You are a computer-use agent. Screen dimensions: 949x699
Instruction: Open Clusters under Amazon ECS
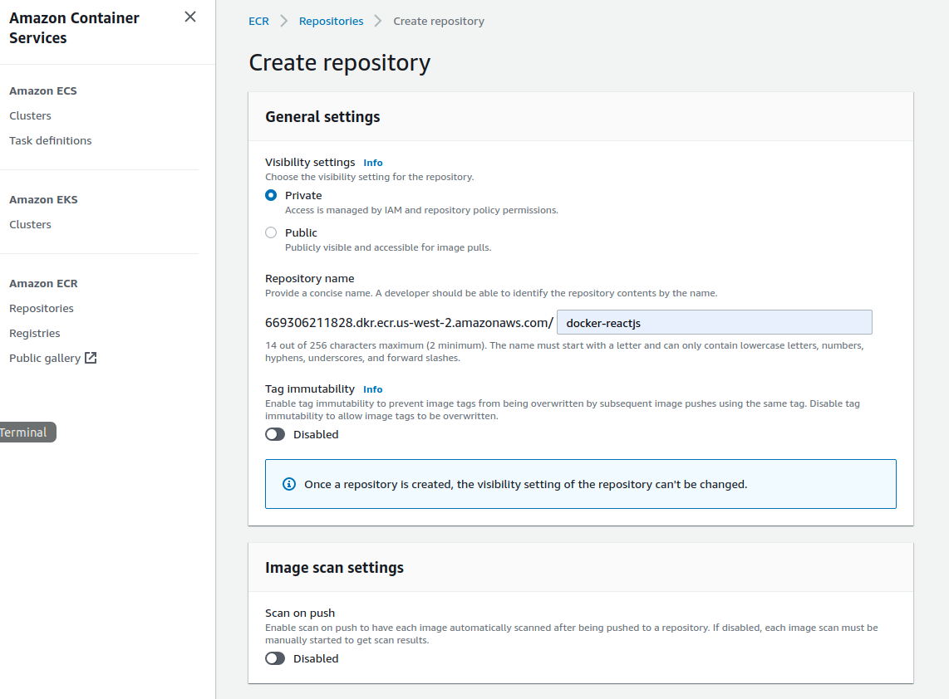(x=30, y=116)
